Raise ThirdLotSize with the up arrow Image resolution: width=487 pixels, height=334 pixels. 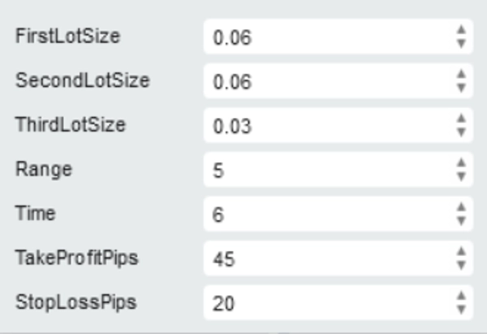[x=461, y=120]
